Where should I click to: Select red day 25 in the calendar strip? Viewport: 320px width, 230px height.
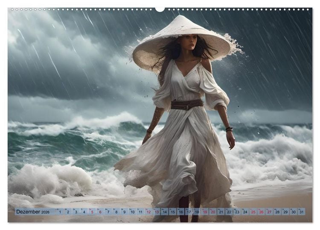253,211
